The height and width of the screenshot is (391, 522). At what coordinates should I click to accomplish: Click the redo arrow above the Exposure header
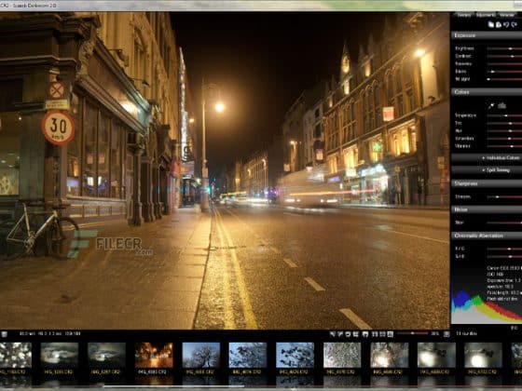click(514, 24)
